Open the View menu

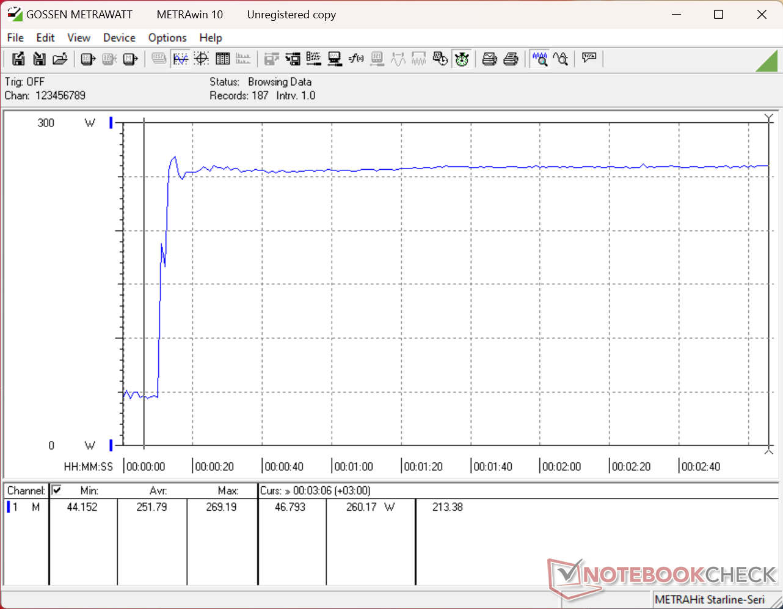tap(79, 38)
